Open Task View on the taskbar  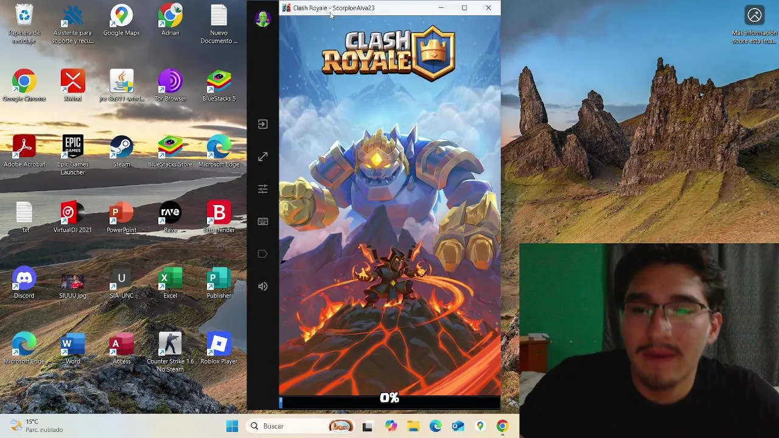point(367,426)
